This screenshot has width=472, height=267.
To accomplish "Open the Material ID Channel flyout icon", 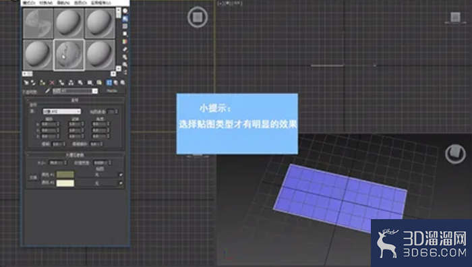I will 90,82.
